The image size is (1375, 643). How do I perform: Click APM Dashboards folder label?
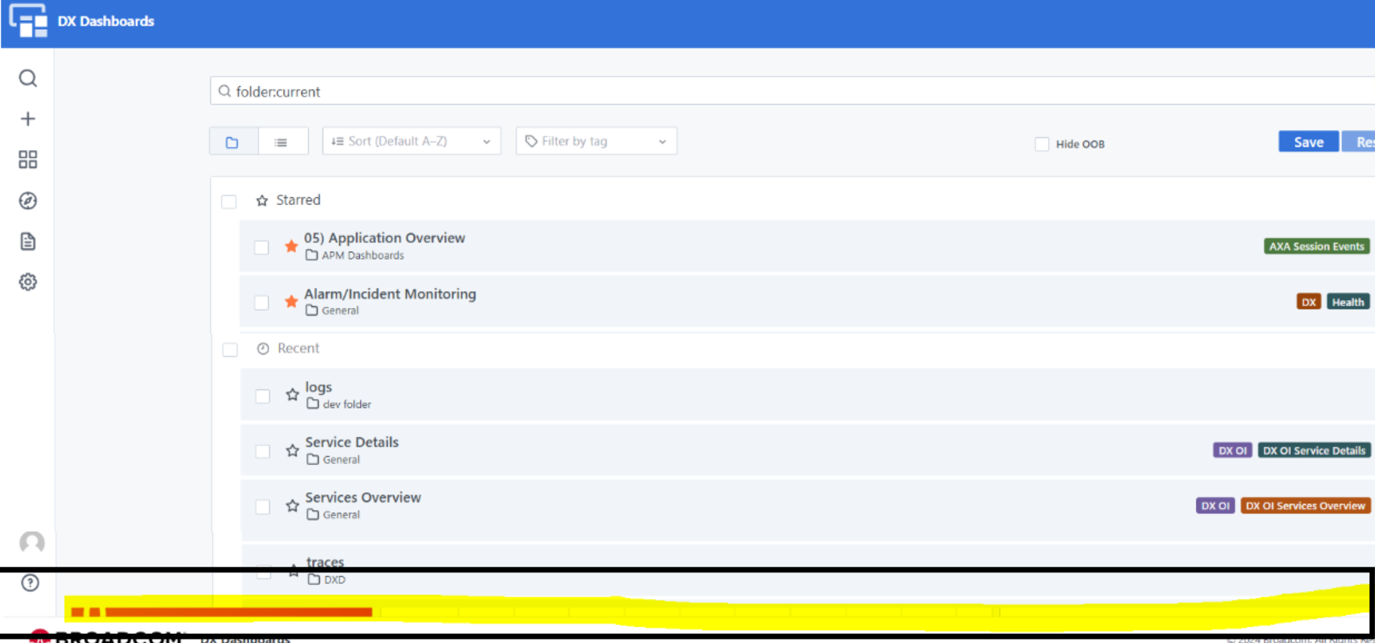363,256
